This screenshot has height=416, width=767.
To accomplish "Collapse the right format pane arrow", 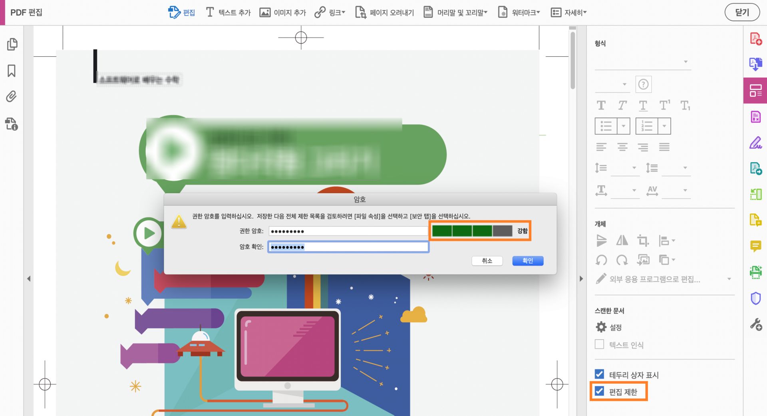I will point(581,279).
